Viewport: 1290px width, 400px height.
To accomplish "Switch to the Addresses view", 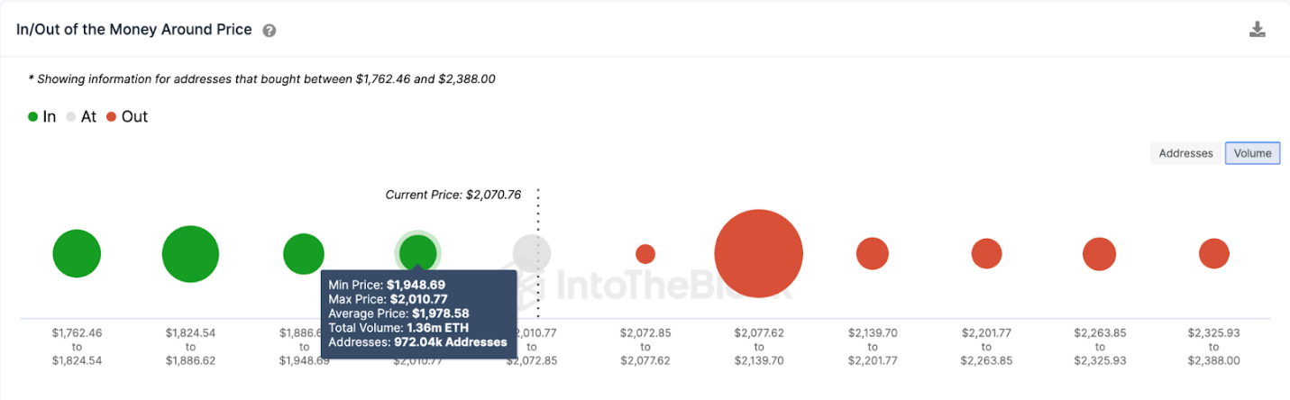I will point(1185,153).
